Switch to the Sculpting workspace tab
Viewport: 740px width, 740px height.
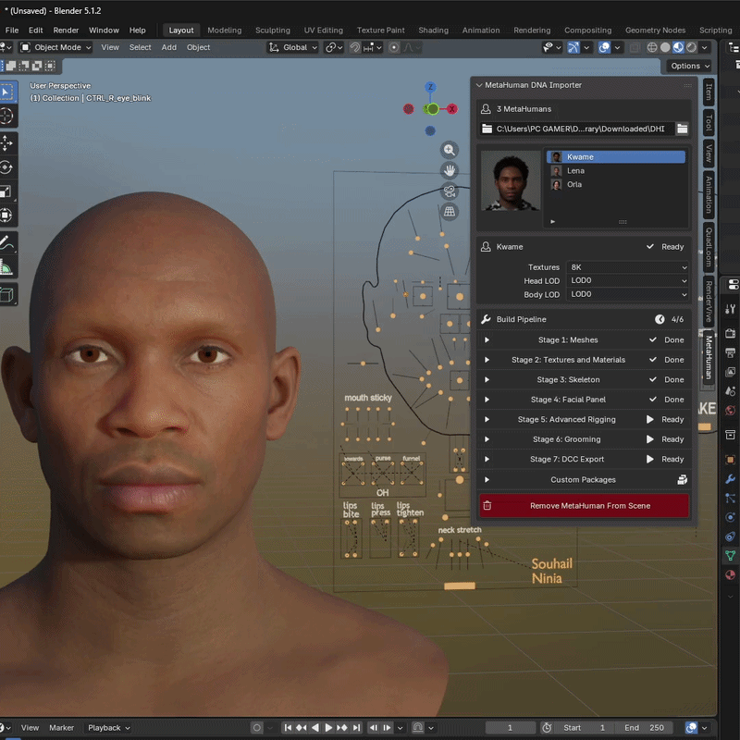tap(272, 31)
